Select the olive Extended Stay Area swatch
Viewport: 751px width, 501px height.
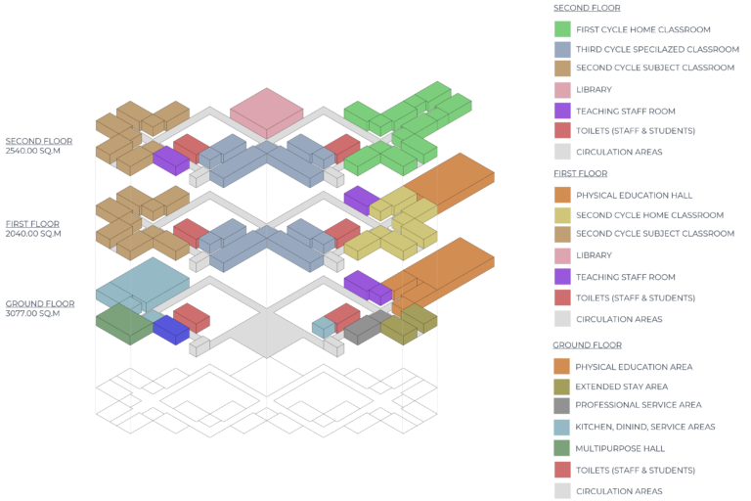pyautogui.click(x=561, y=387)
